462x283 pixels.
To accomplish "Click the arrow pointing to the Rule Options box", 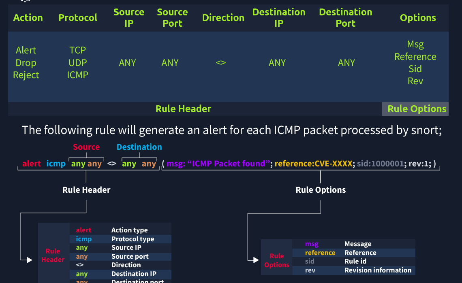I will tap(256, 260).
